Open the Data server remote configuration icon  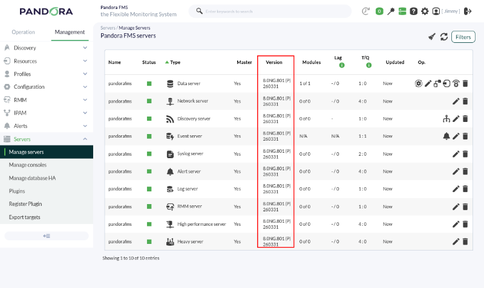coord(437,83)
